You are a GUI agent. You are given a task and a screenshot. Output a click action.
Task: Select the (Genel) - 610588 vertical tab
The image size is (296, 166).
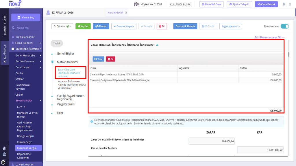coord(5,25)
